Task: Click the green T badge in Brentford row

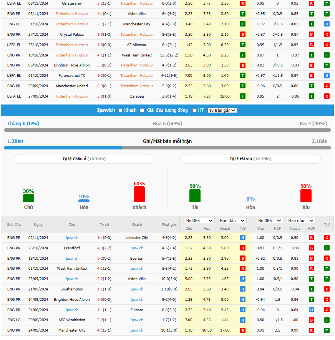Action: pos(327,248)
